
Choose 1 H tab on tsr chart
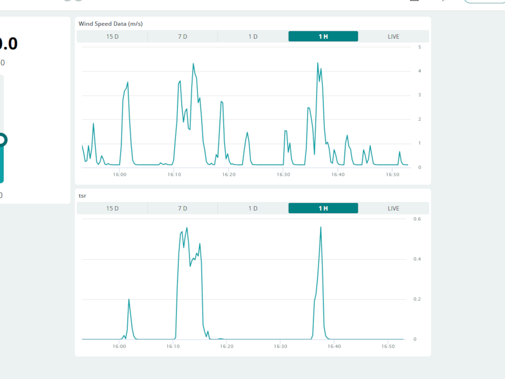click(323, 208)
